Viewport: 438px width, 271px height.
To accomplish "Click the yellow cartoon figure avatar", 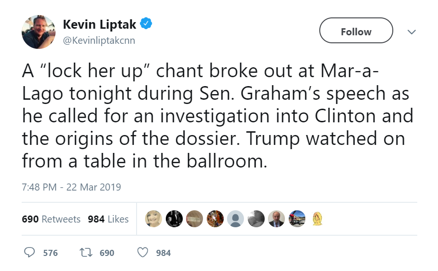I will pyautogui.click(x=317, y=218).
